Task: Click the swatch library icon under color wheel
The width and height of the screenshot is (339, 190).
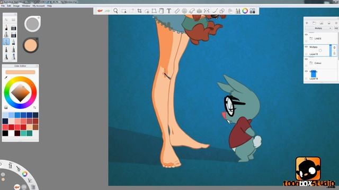Action: click(6, 108)
